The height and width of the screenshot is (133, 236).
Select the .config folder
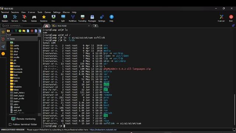(14, 48)
